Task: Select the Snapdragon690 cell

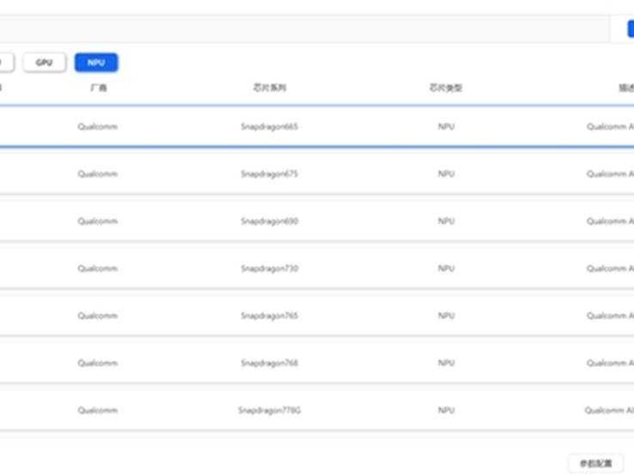Action: click(x=269, y=221)
